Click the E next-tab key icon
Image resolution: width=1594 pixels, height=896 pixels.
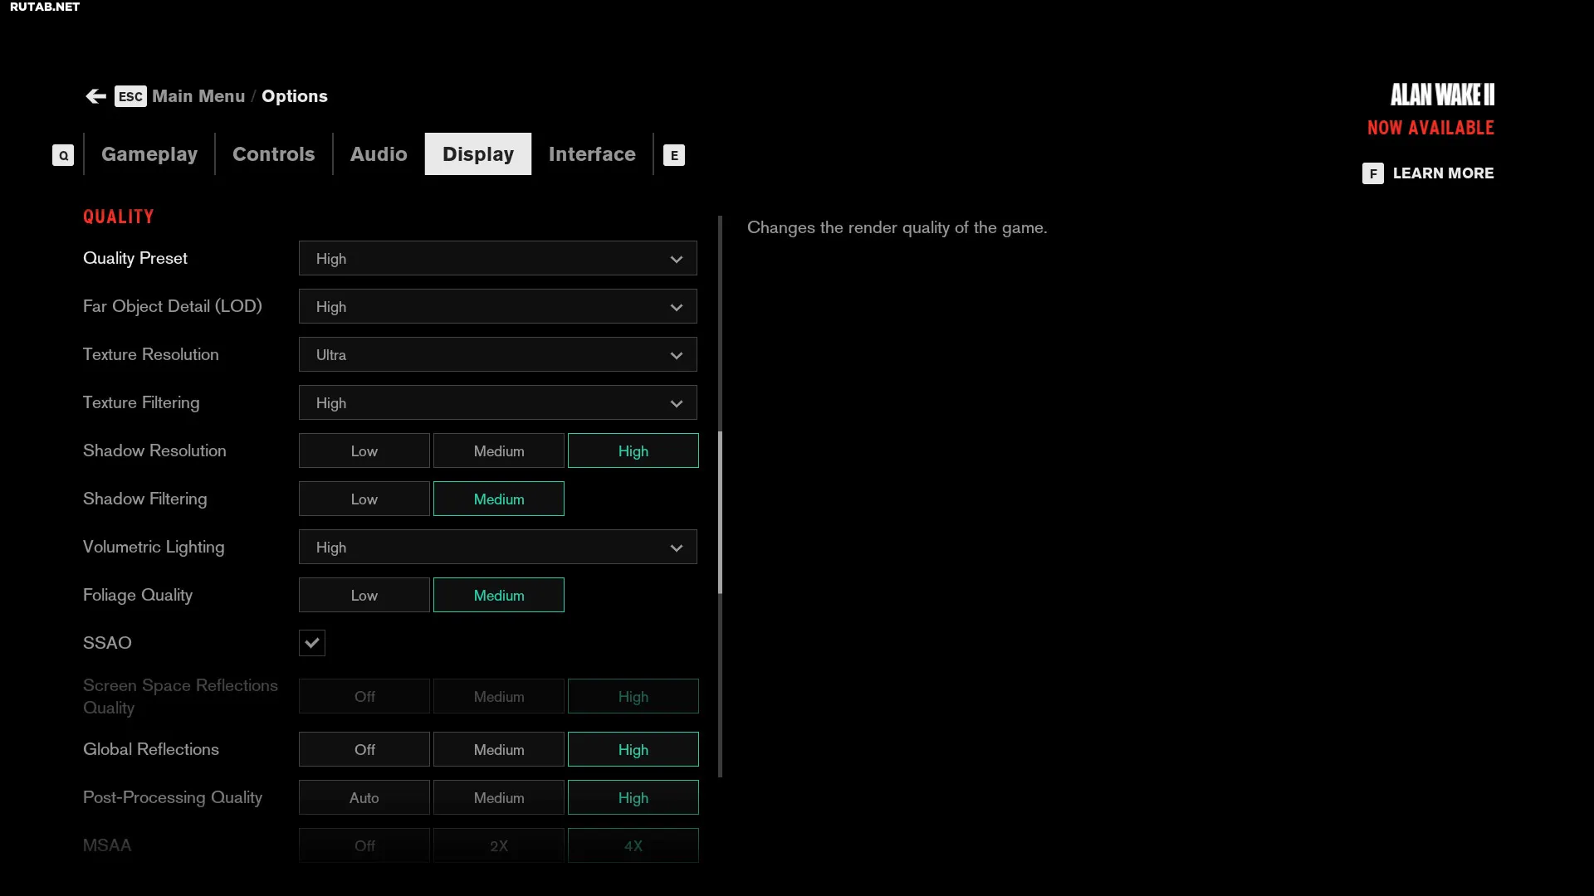coord(674,155)
